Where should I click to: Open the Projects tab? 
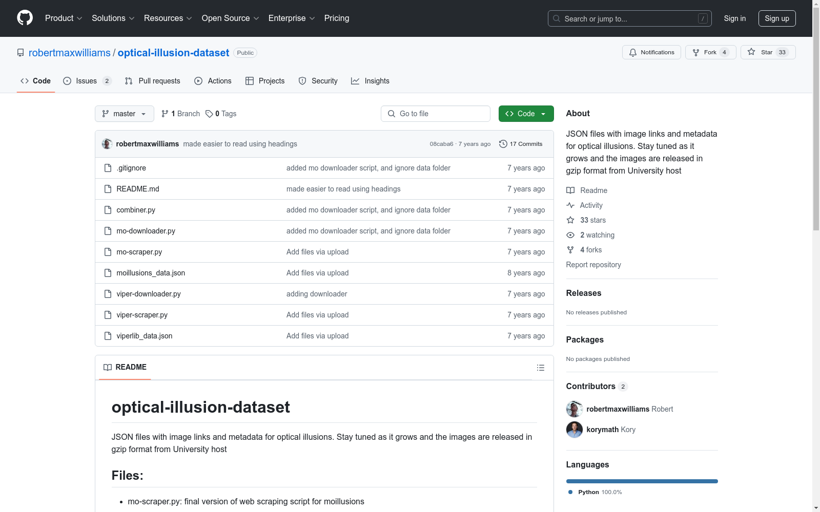pos(265,81)
